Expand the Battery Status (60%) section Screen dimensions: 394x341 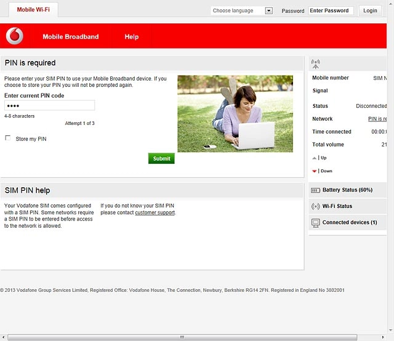click(347, 190)
